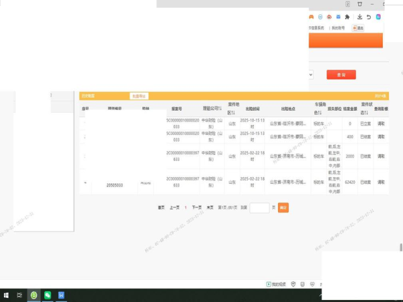Click the orange 确定 page jump button
The height and width of the screenshot is (302, 403).
coord(283,208)
